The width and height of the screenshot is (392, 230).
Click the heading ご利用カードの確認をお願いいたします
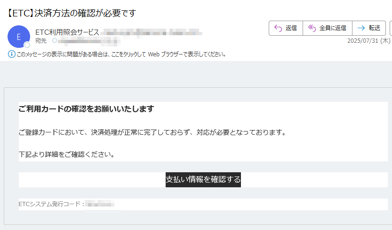click(x=86, y=109)
